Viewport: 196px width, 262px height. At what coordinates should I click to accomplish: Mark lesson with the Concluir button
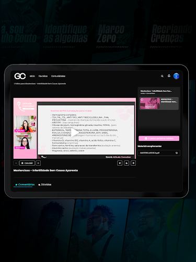27,163
